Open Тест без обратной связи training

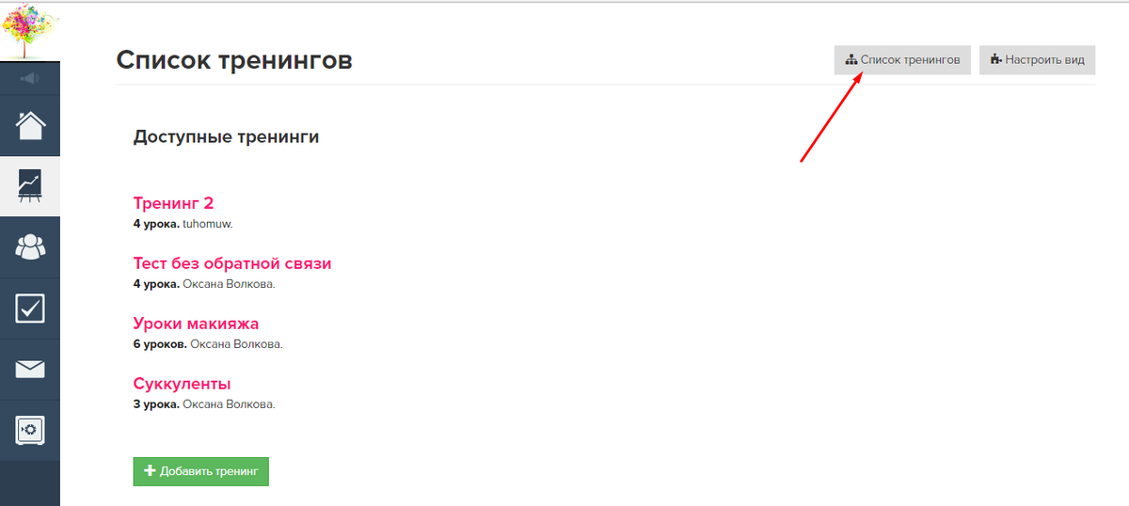(232, 263)
